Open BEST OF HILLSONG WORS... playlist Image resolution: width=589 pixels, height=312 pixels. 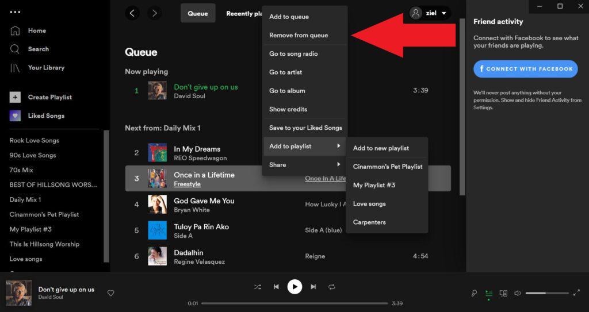pos(53,184)
